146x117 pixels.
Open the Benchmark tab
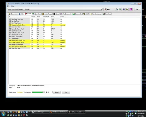coord(13,14)
